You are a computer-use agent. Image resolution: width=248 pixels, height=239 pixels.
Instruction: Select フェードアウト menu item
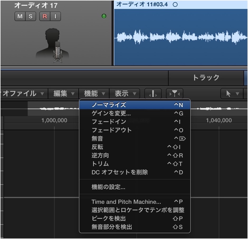[135, 130]
